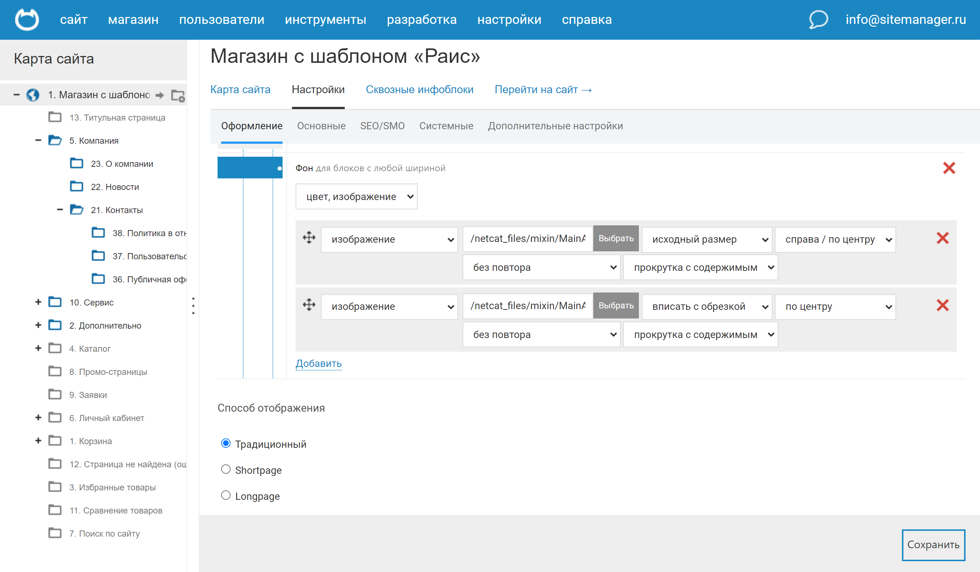The height and width of the screenshot is (572, 980).
Task: Click the blue background color block
Action: click(249, 168)
